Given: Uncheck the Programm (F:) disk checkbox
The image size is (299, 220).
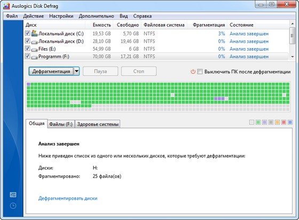Looking at the screenshot, I should (27, 56).
